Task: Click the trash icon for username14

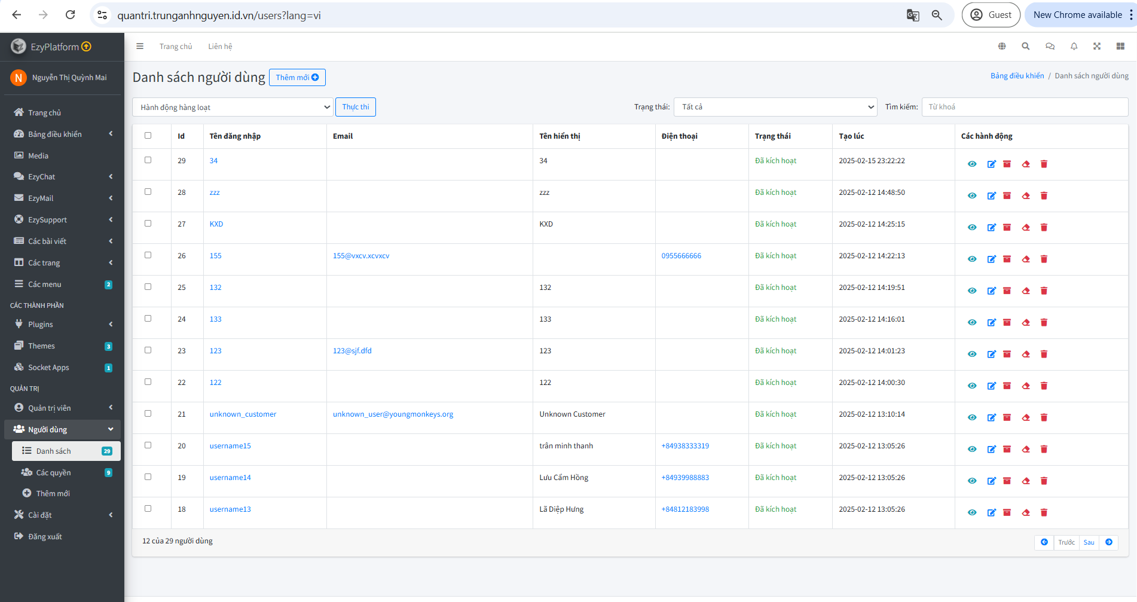Action: click(1044, 481)
